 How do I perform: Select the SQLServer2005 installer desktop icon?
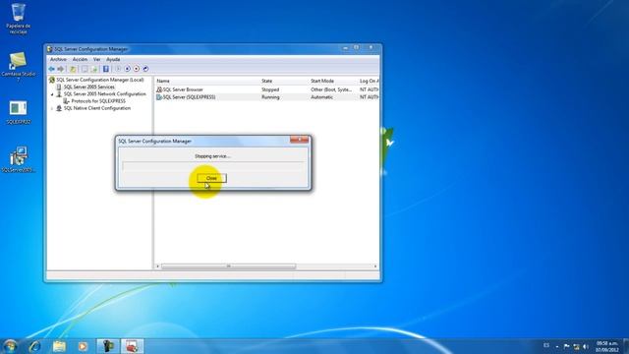(x=18, y=159)
